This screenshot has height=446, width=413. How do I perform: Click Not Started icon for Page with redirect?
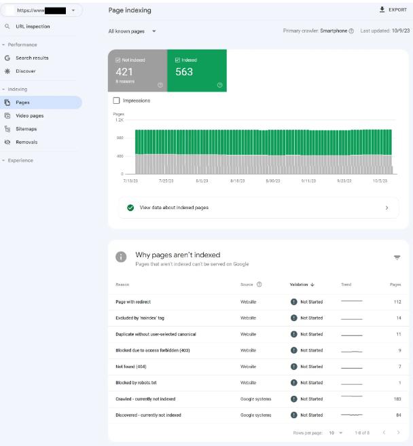tap(293, 302)
